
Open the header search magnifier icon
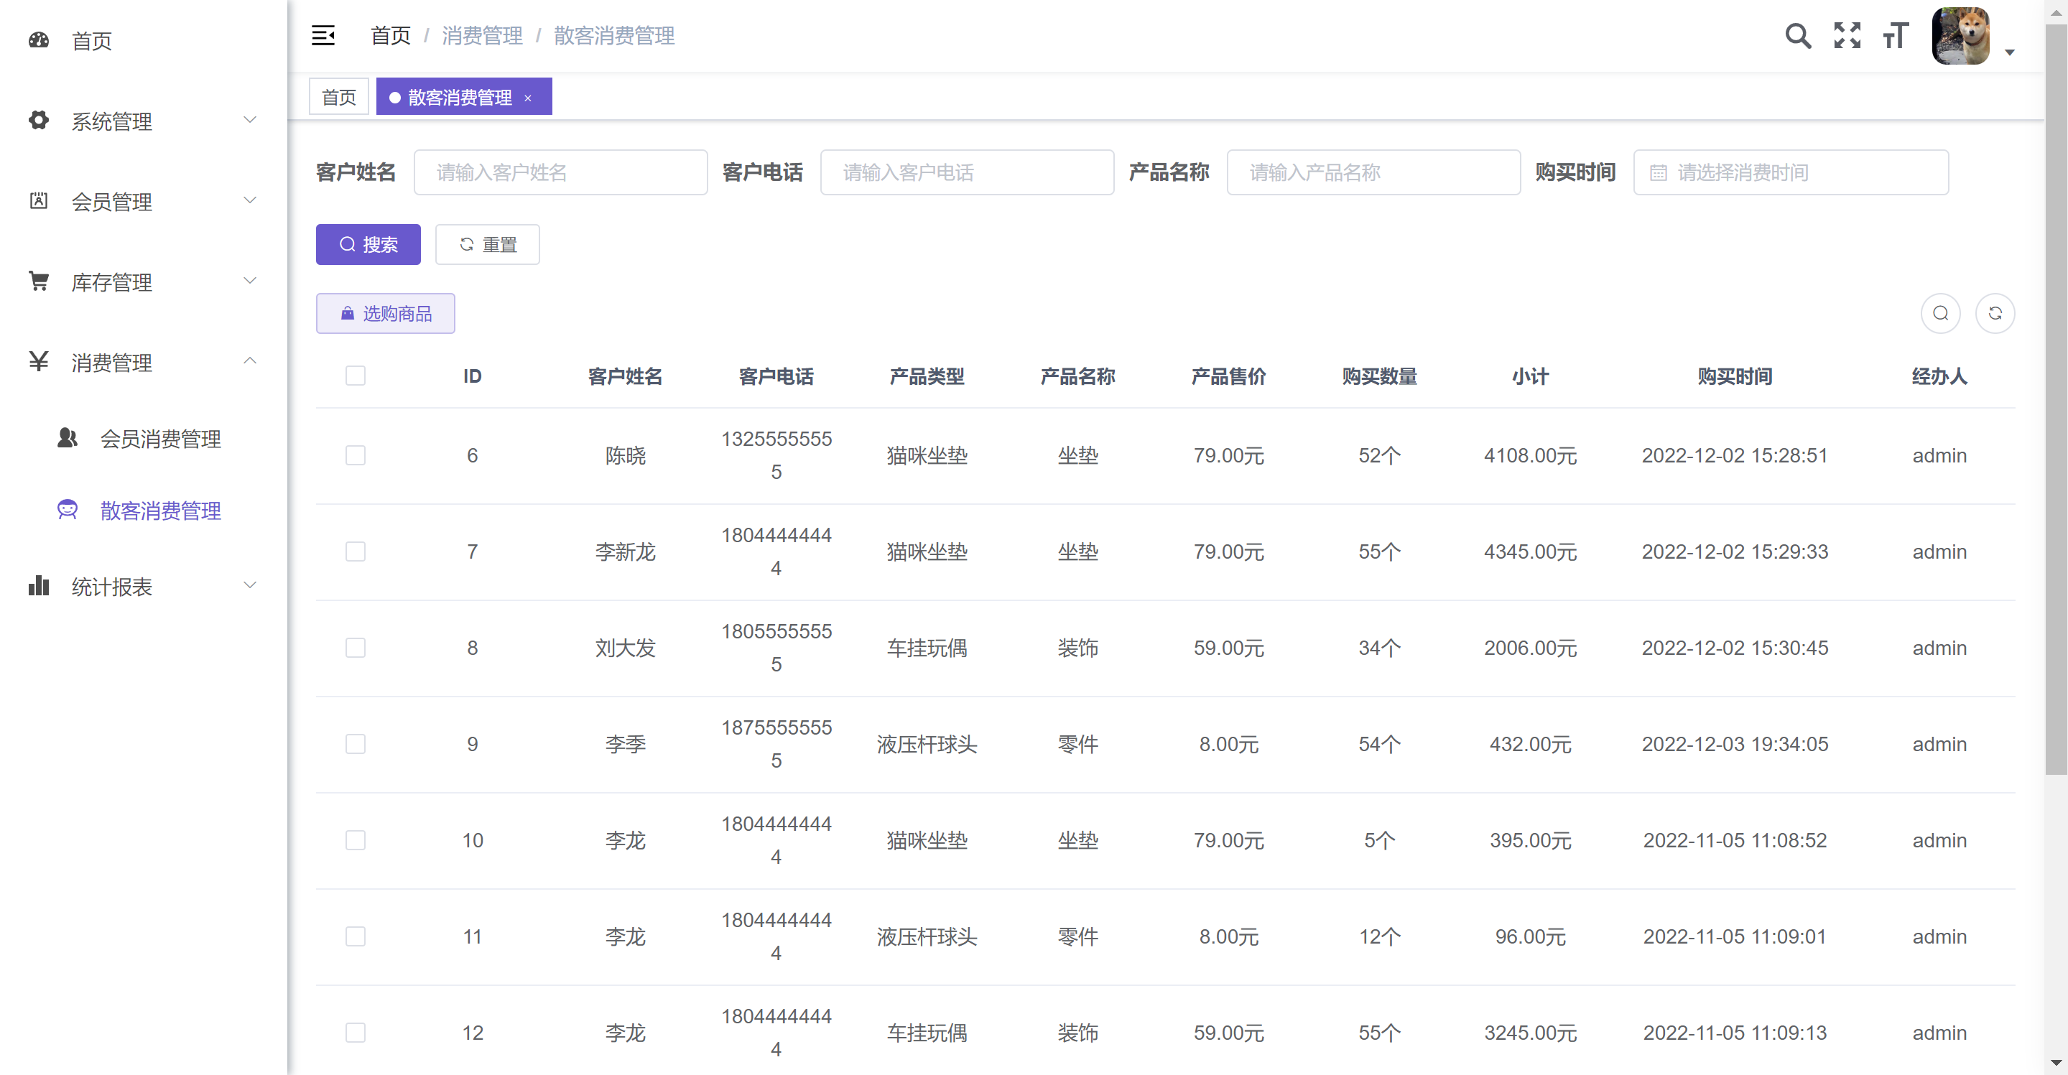[1797, 35]
